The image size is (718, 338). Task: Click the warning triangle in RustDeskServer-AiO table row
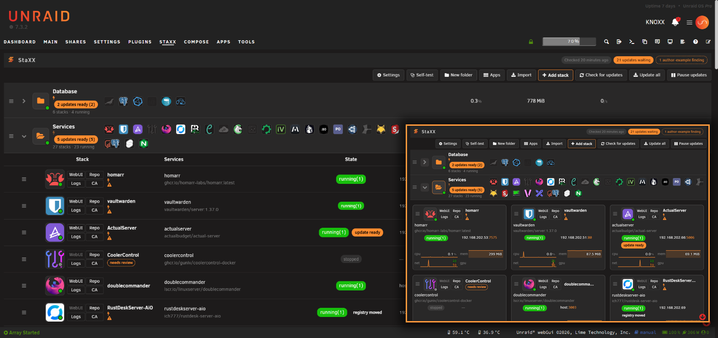[x=109, y=317]
